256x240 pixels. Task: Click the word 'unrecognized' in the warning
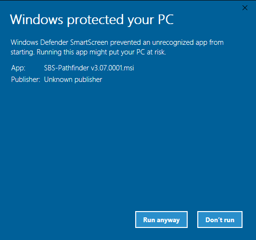click(x=173, y=43)
